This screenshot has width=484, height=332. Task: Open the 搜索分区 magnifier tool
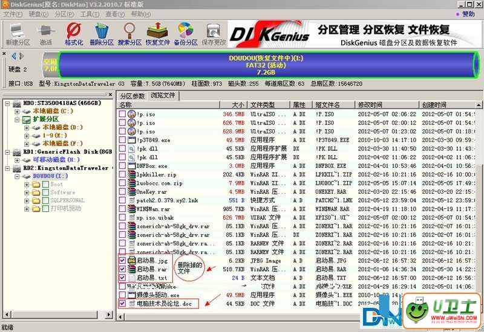click(129, 34)
